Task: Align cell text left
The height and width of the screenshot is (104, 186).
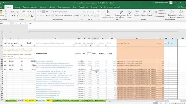Action: point(38,16)
